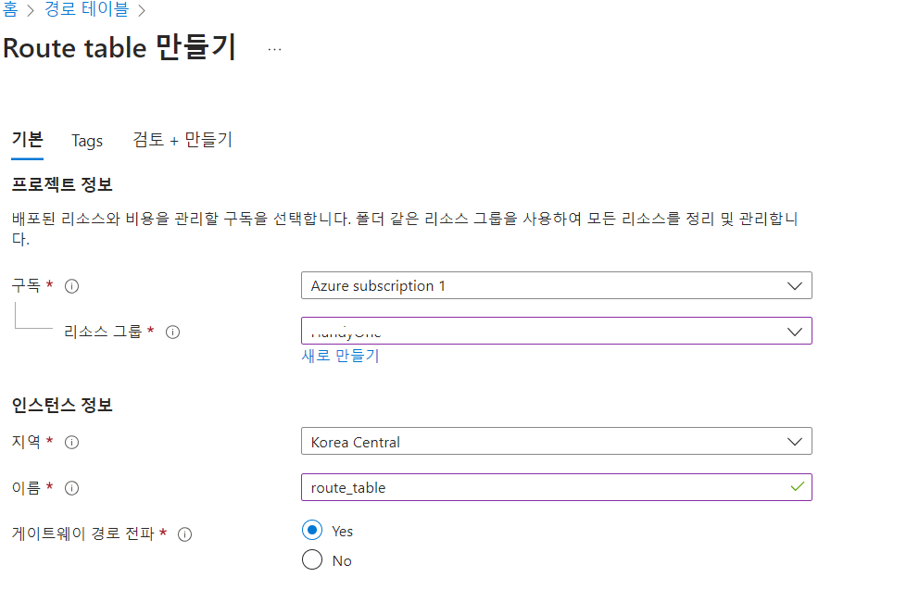Open 경로 테이블 breadcrumb link

point(86,9)
